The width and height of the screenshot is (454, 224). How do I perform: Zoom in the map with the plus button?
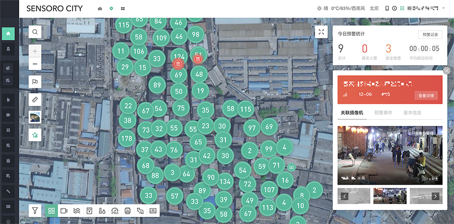tap(35, 51)
